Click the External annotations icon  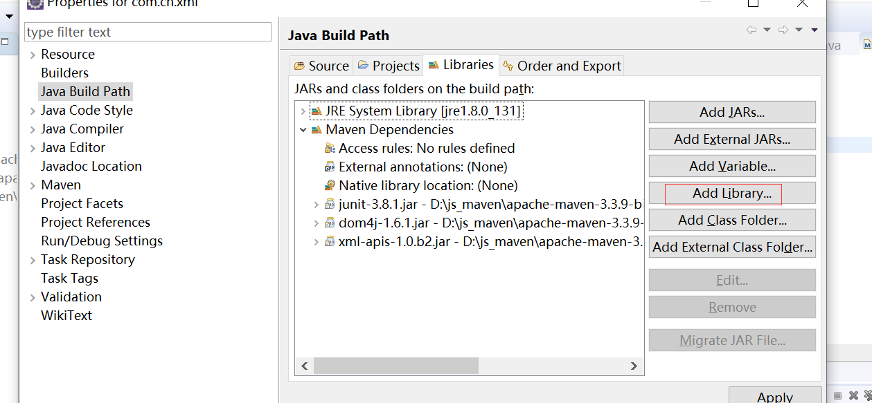click(330, 167)
